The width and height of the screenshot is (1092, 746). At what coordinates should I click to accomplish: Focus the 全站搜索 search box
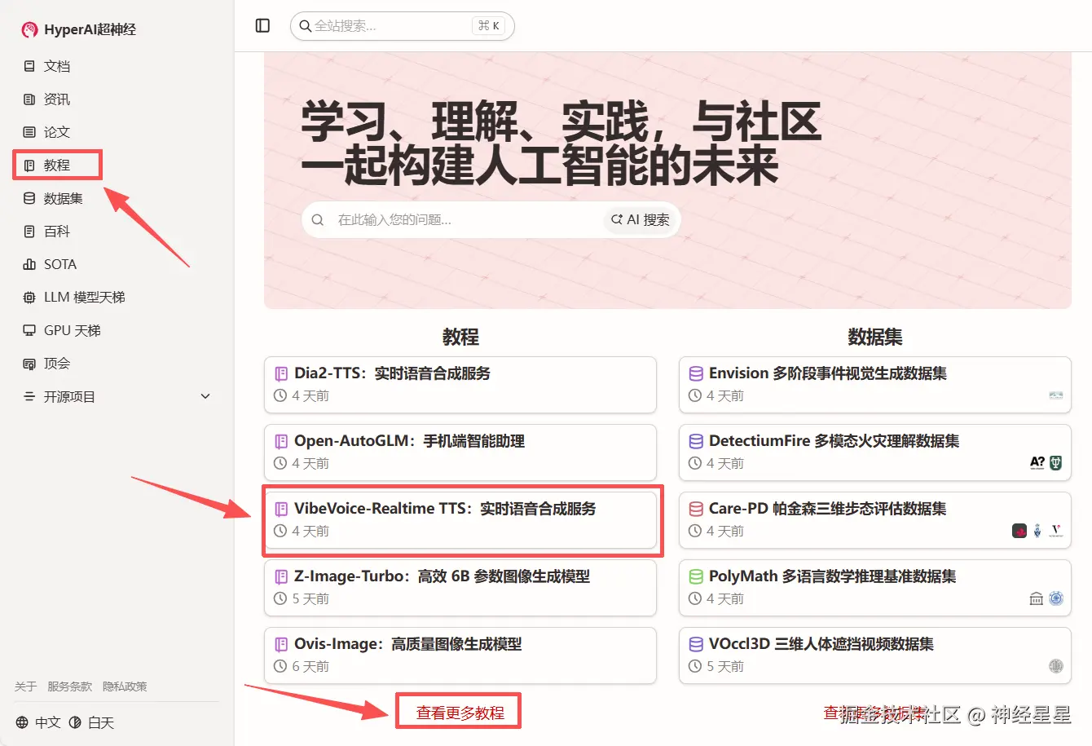[403, 26]
